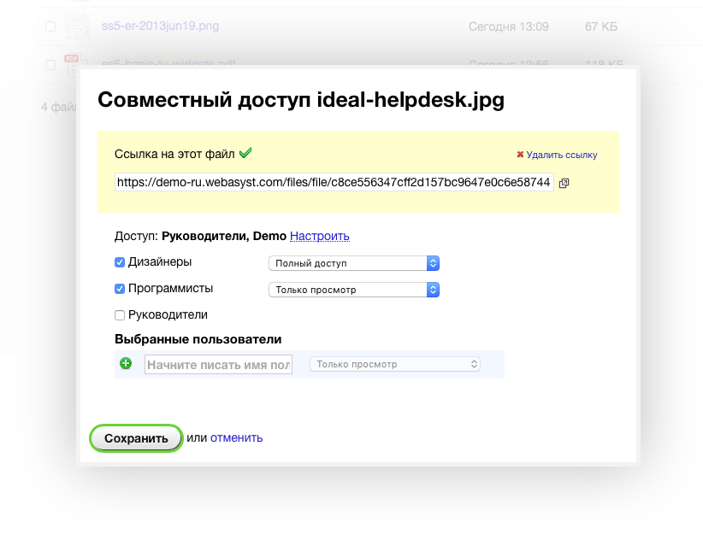The image size is (703, 534).
Task: Click the green plus add-user icon
Action: (126, 364)
